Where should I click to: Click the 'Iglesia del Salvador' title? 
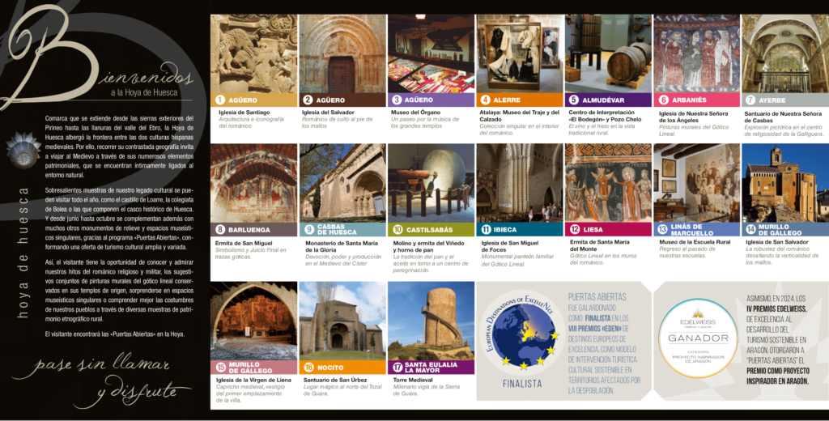(x=328, y=113)
